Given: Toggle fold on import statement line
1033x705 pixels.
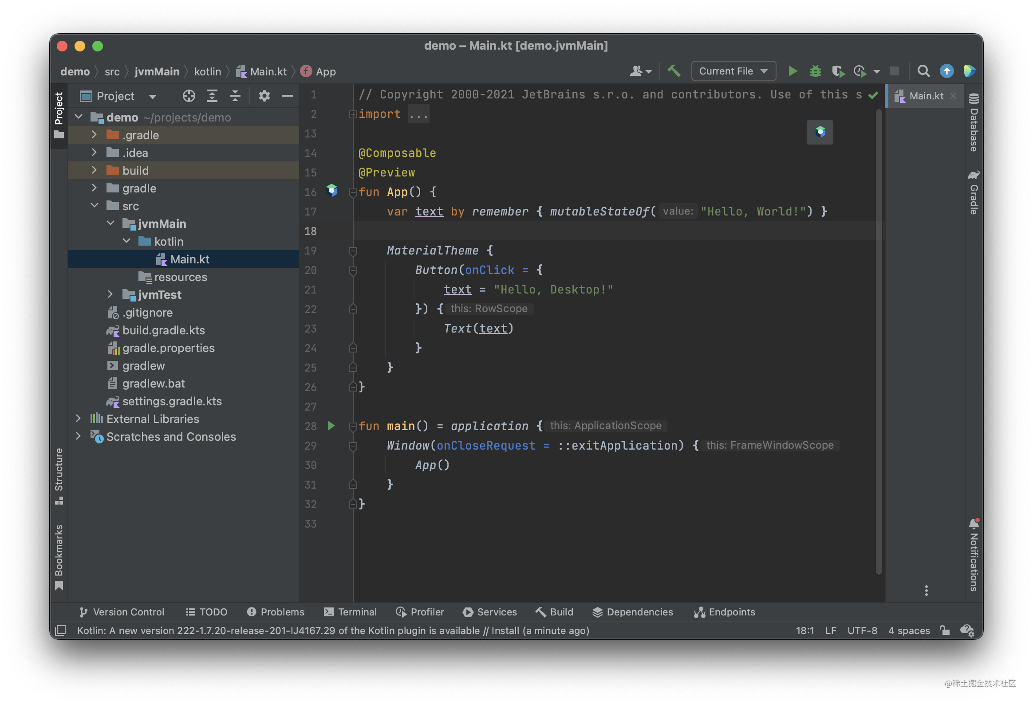Looking at the screenshot, I should [x=353, y=114].
